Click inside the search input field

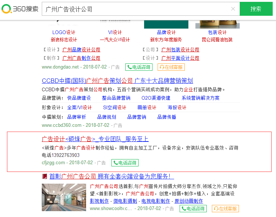pos(136,9)
